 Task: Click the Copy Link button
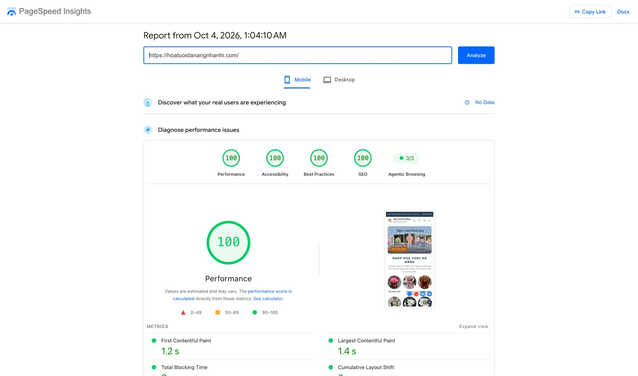click(590, 12)
